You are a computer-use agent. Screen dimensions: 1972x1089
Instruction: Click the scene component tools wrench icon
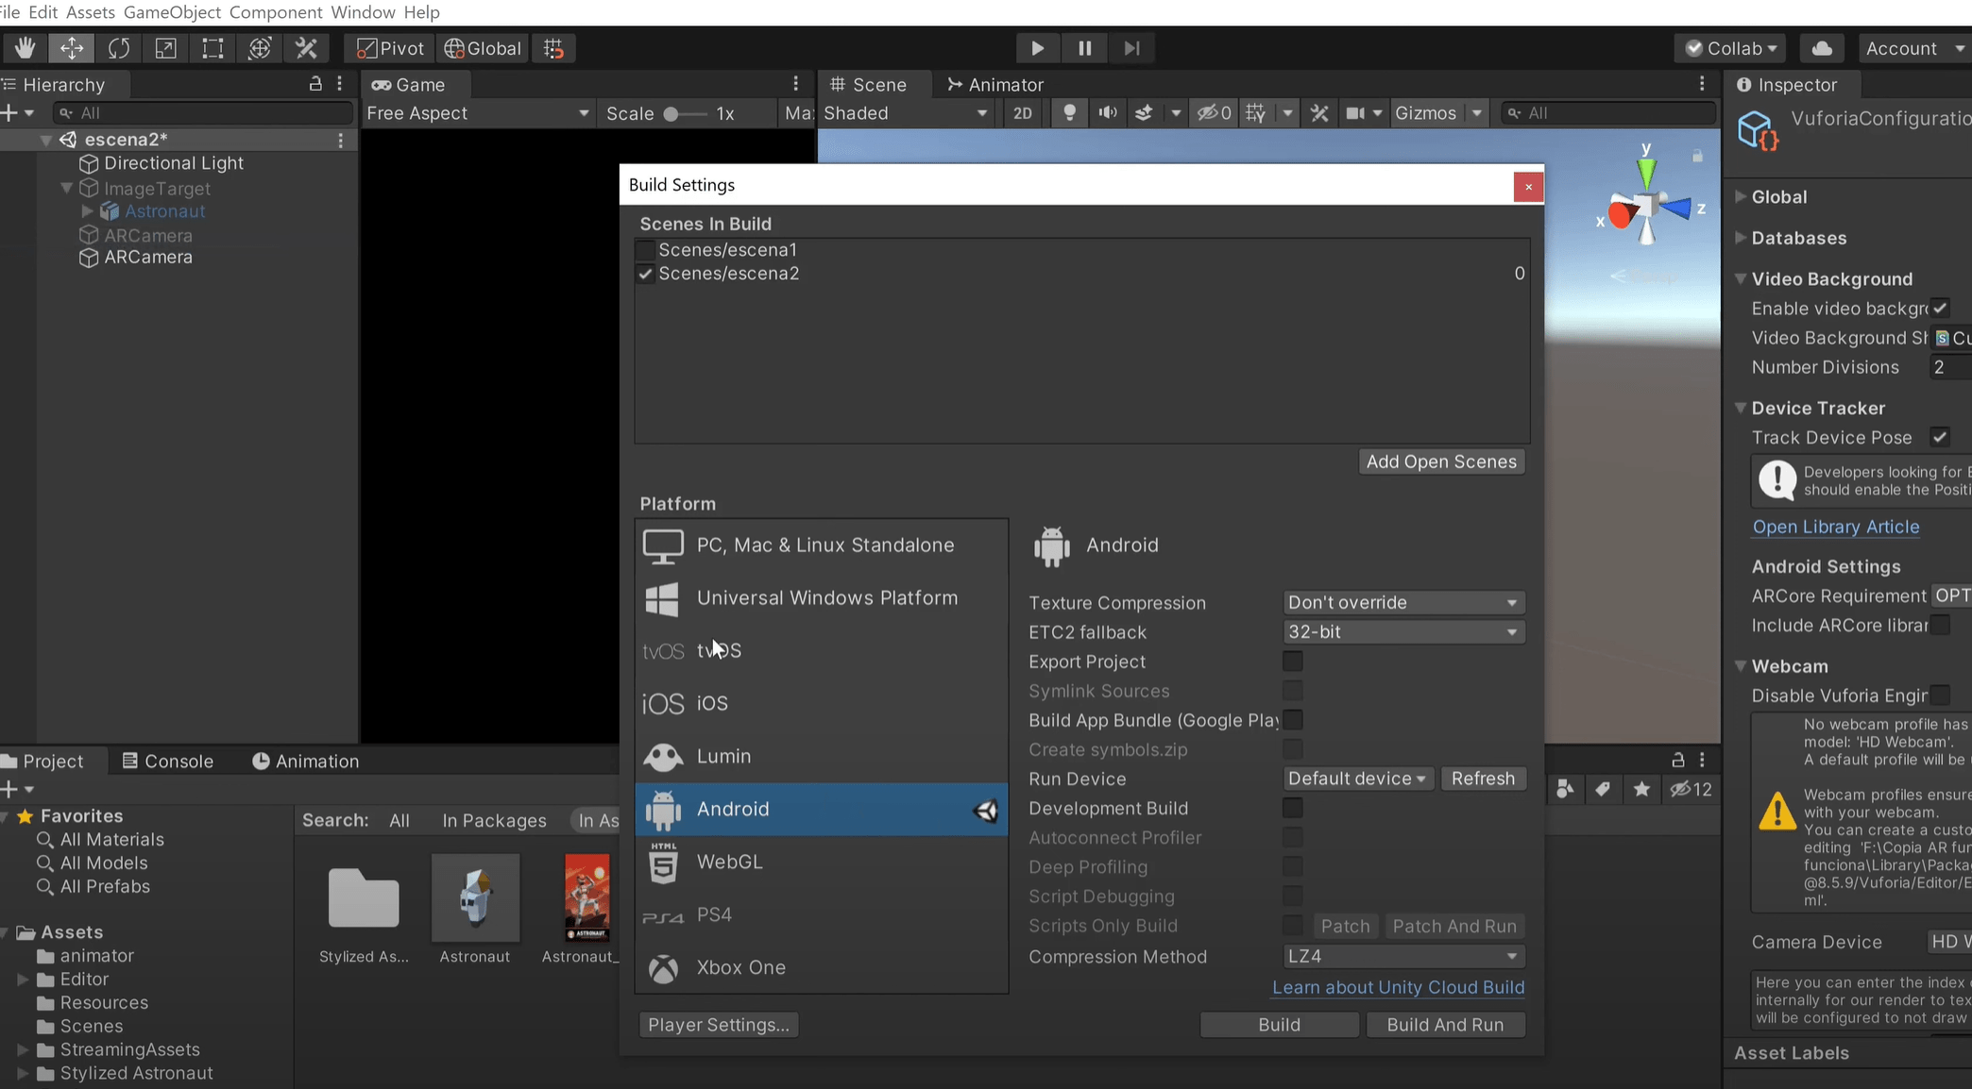pyautogui.click(x=1319, y=113)
